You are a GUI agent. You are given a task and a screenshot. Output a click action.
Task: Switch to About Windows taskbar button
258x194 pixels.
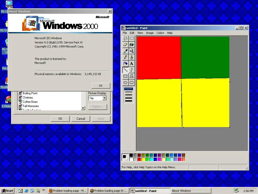(x=191, y=191)
